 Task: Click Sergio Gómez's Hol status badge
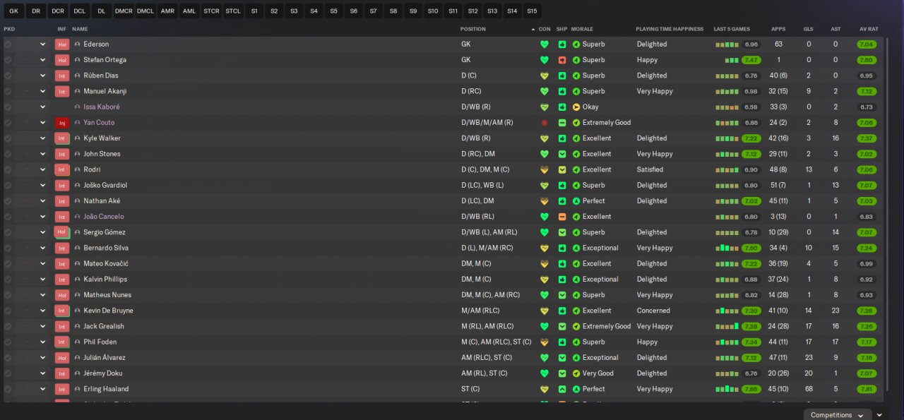62,232
